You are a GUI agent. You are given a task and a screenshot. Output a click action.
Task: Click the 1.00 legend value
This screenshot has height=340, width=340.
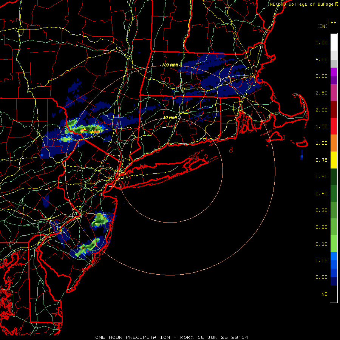tap(321, 143)
